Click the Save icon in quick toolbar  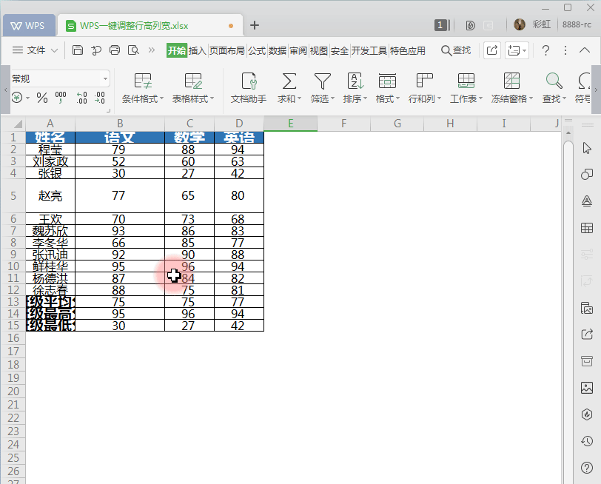coord(78,50)
